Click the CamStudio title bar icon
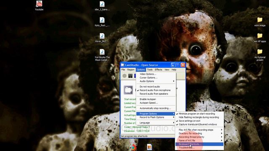 (122, 65)
